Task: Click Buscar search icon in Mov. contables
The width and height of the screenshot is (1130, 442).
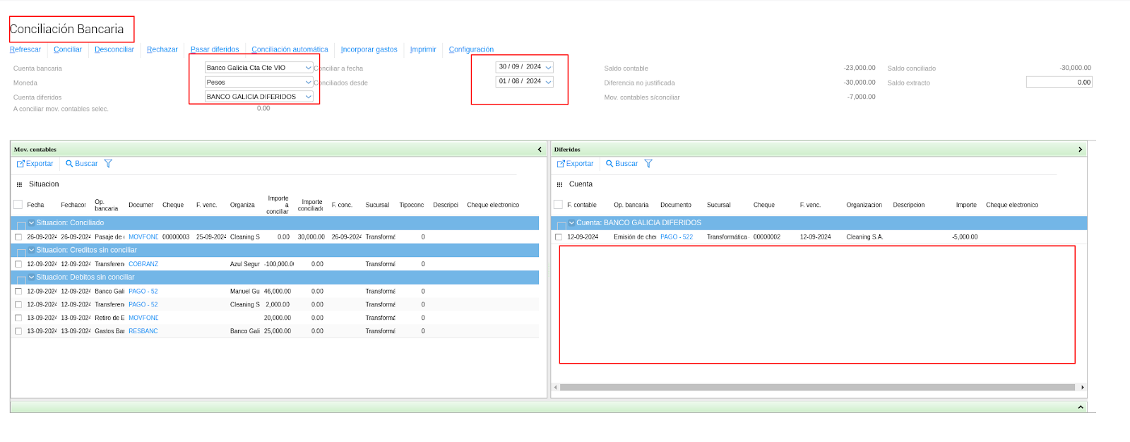Action: click(x=69, y=164)
